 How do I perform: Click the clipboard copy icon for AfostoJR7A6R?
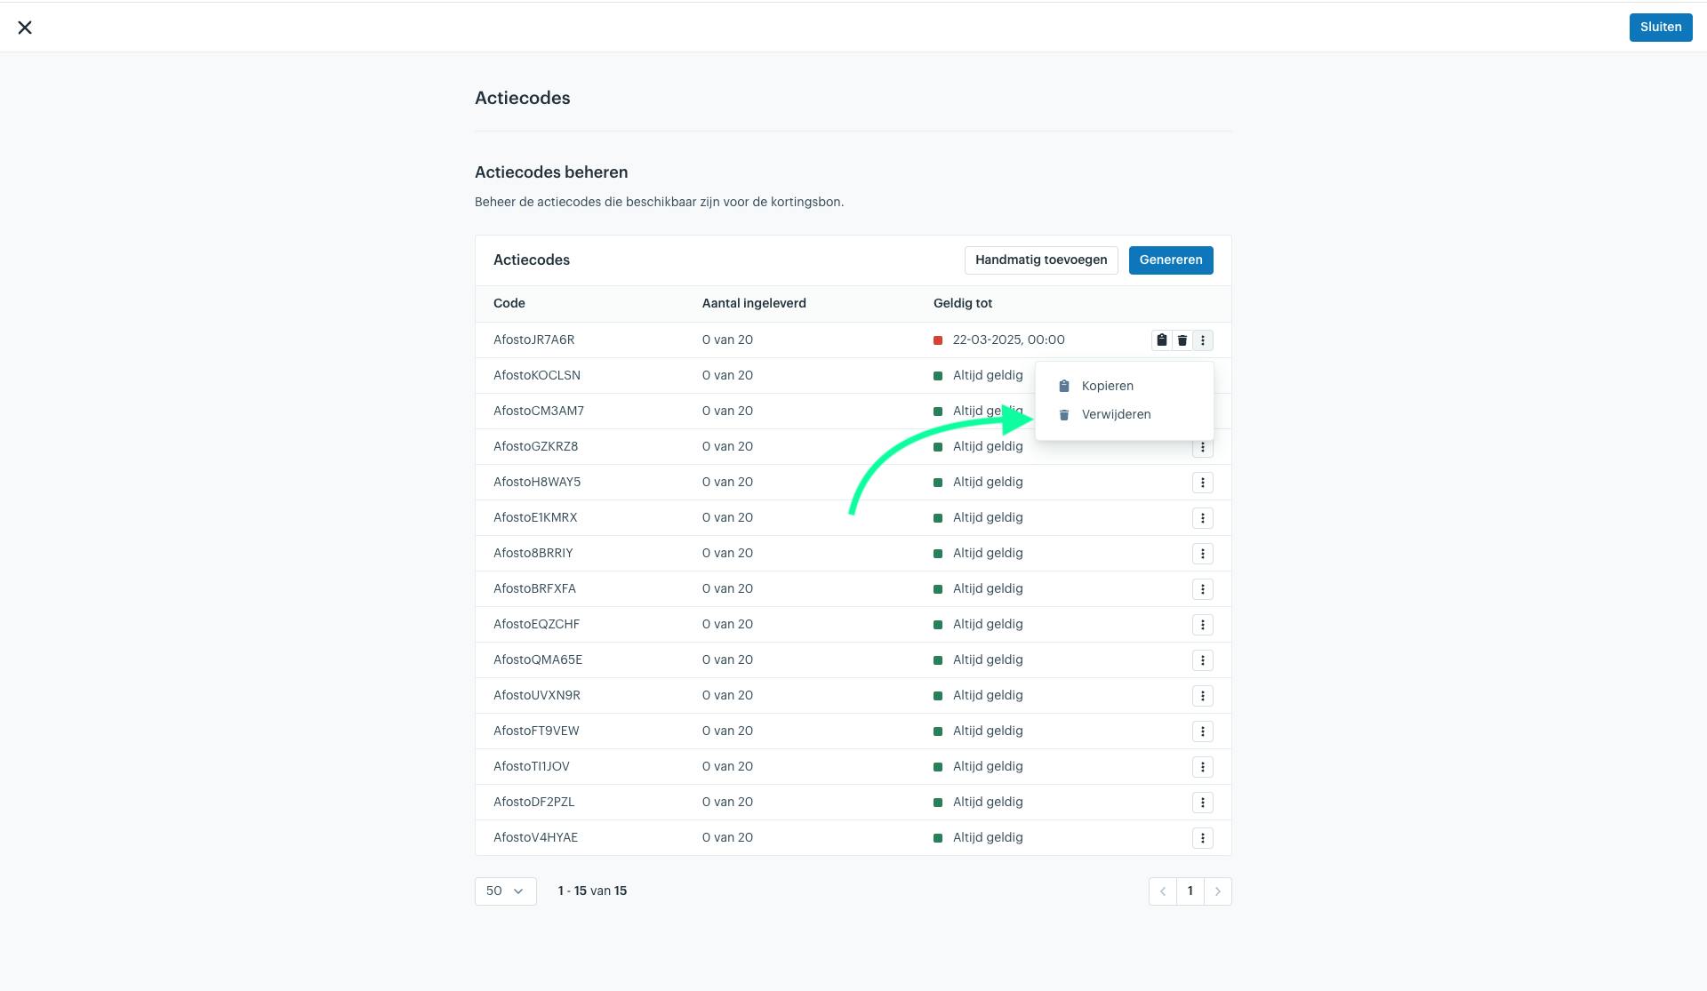click(1161, 340)
